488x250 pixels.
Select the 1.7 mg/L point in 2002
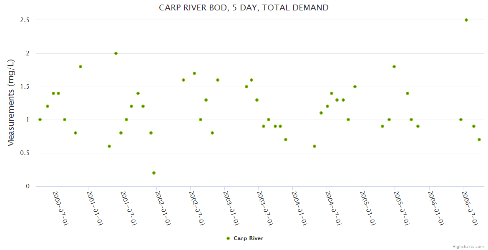(194, 73)
